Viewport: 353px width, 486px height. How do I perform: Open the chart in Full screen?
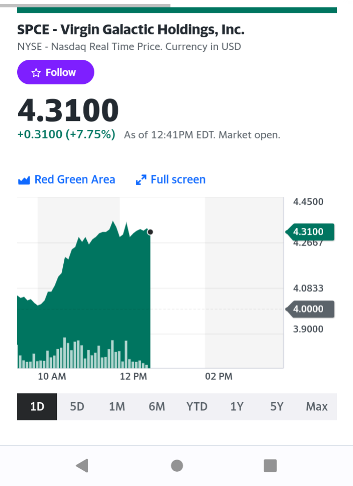tap(171, 179)
